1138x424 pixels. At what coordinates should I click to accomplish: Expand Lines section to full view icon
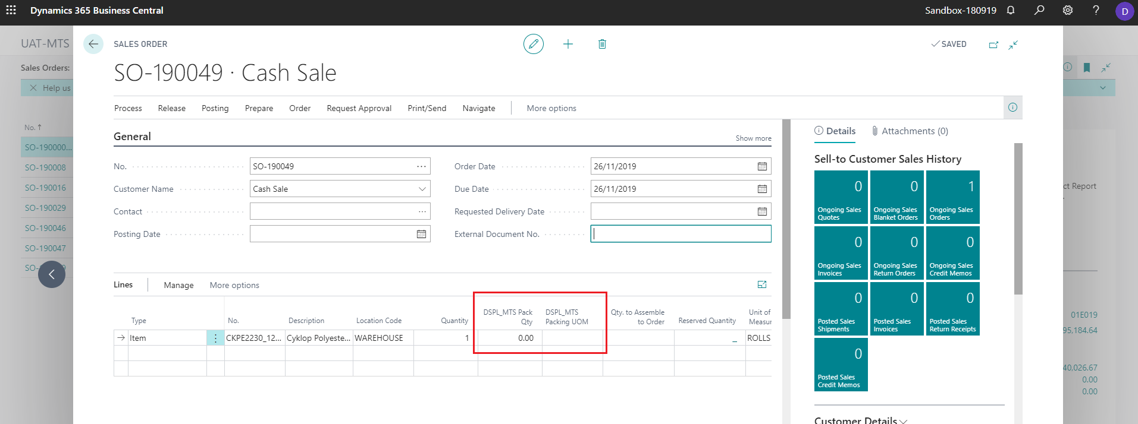pos(762,284)
